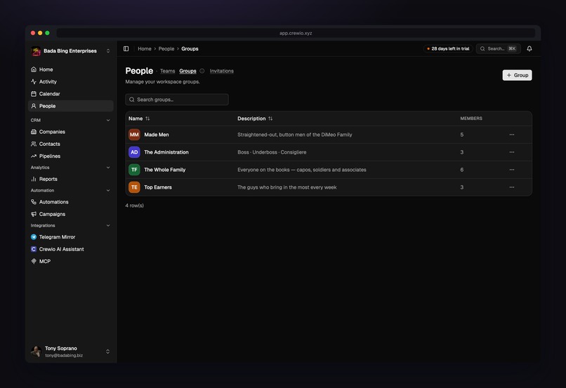The width and height of the screenshot is (566, 388).
Task: Open the Bada Bing Enterprises workspace switcher
Action: (70, 51)
